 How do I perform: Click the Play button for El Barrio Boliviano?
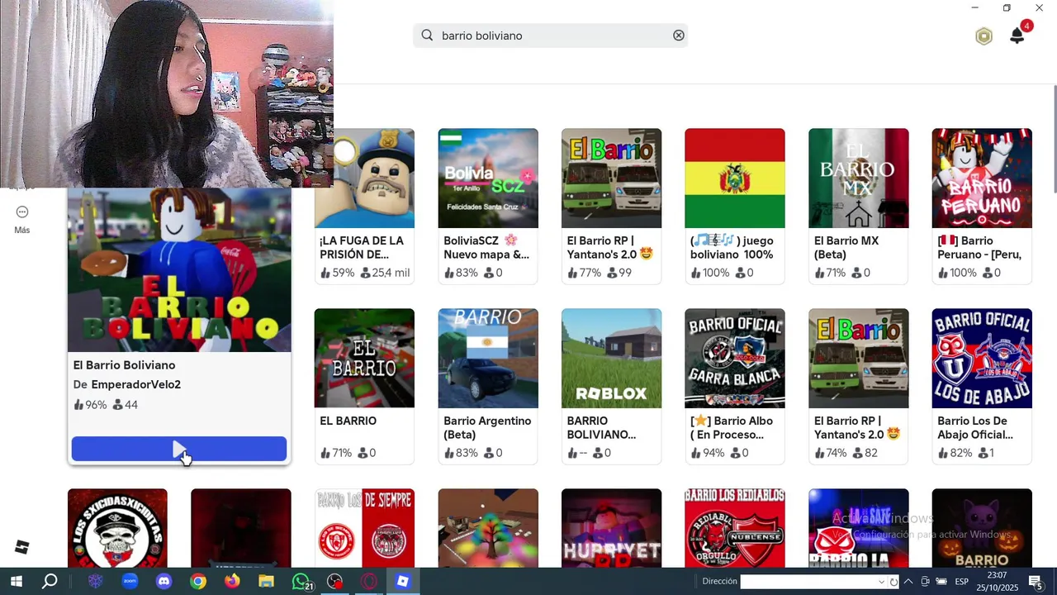point(178,449)
